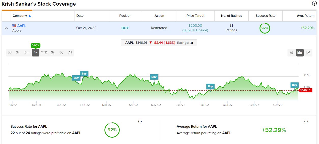Screen dimensions: 319x144
Task: Click the Reiterated action cell
Action: tap(159, 28)
